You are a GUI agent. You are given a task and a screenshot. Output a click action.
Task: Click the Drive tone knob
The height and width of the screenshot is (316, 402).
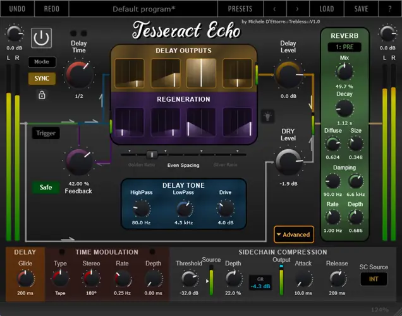226,209
